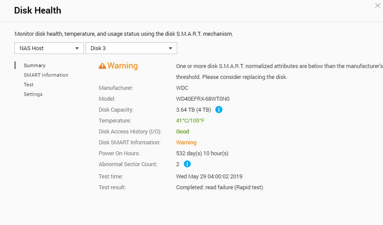Click the test time Wed May 29 value
Image resolution: width=383 pixels, height=225 pixels.
[x=209, y=177]
